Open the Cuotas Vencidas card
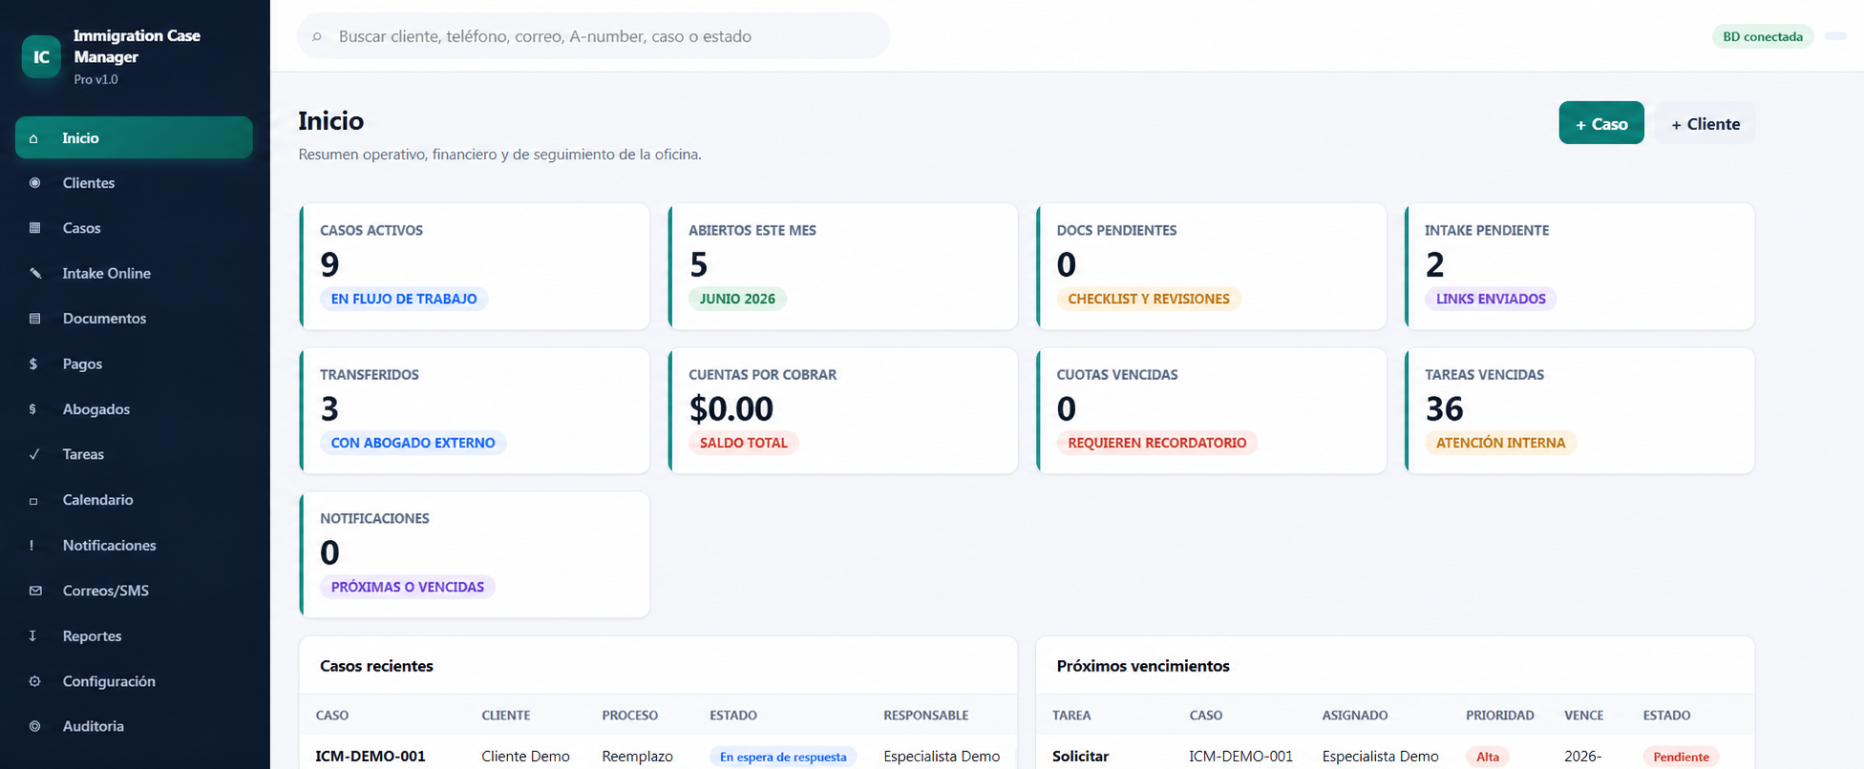This screenshot has width=1864, height=769. (1212, 410)
